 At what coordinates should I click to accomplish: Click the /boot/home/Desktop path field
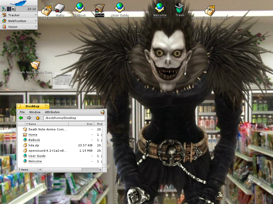(x=74, y=118)
